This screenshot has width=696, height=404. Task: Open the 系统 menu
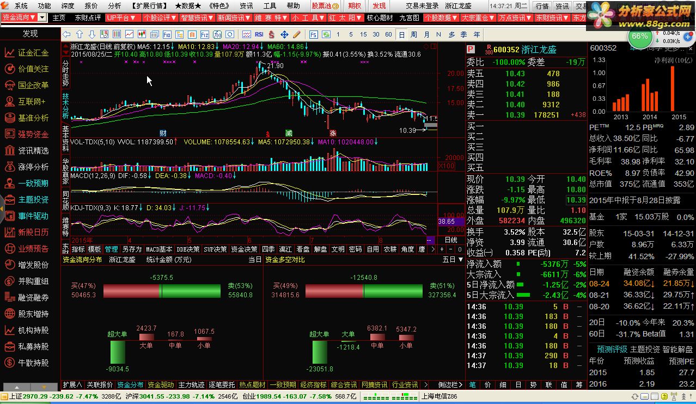point(21,5)
